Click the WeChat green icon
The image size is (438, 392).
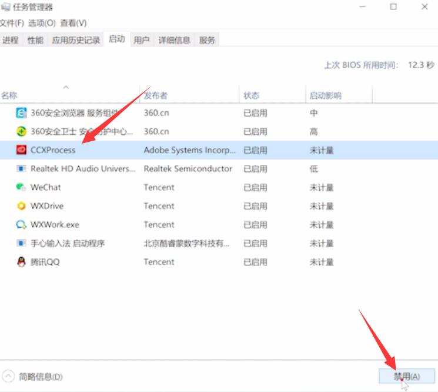point(21,187)
